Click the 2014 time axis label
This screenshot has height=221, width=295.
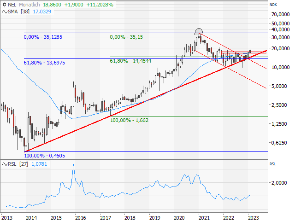31,218
